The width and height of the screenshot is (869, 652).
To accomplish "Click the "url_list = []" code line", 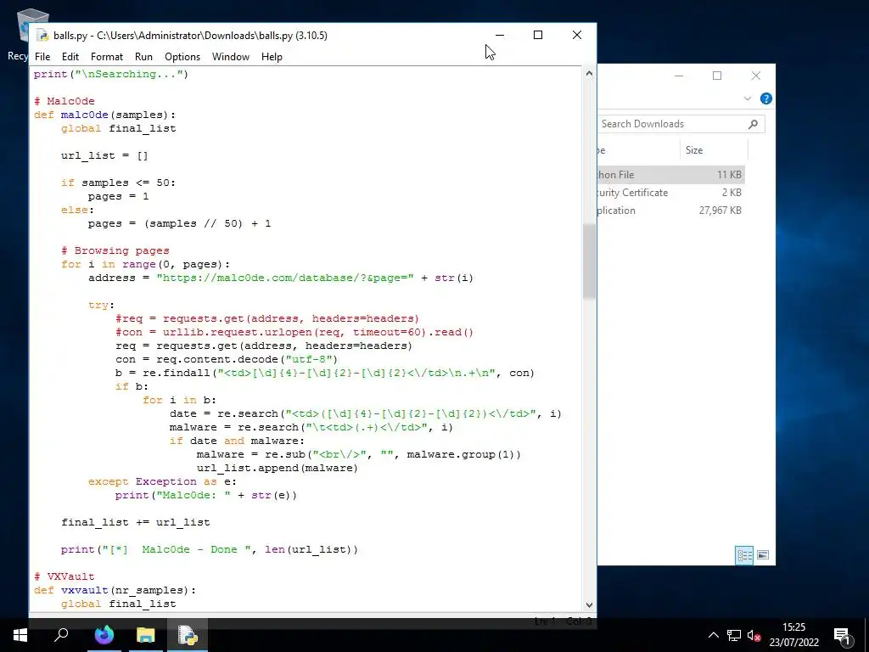I will pos(104,156).
